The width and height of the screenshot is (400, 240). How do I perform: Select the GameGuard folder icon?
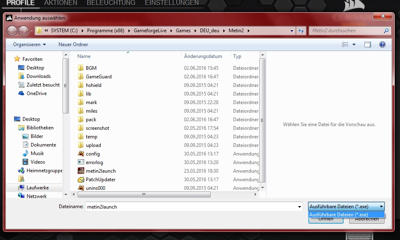click(x=81, y=77)
